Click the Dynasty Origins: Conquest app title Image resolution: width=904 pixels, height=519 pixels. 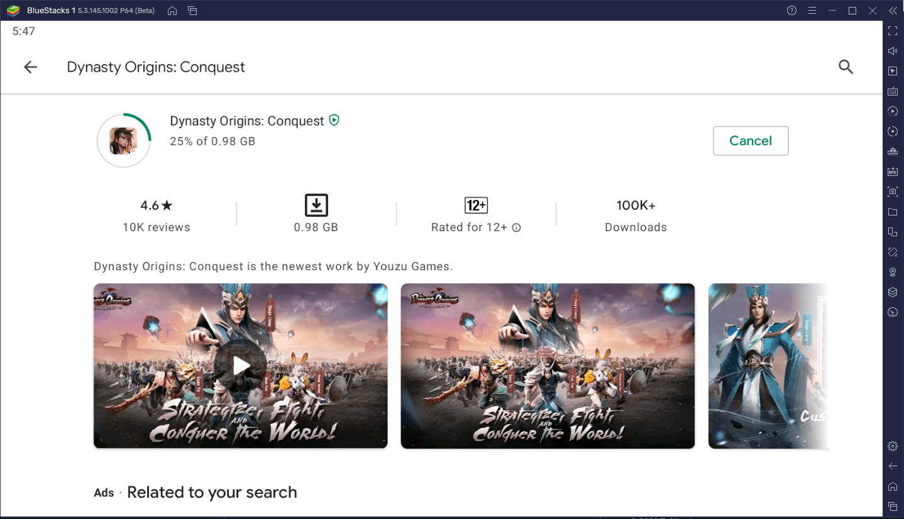pyautogui.click(x=247, y=121)
